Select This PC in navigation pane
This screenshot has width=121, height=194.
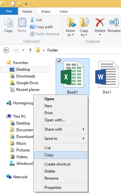click(x=16, y=116)
